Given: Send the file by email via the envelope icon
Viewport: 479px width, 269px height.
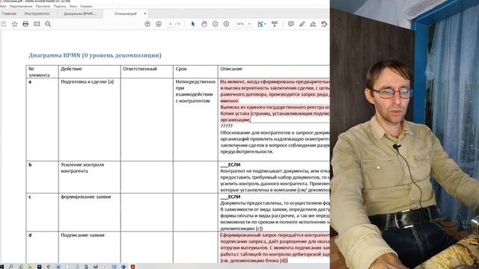Looking at the screenshot, I should coord(37,24).
